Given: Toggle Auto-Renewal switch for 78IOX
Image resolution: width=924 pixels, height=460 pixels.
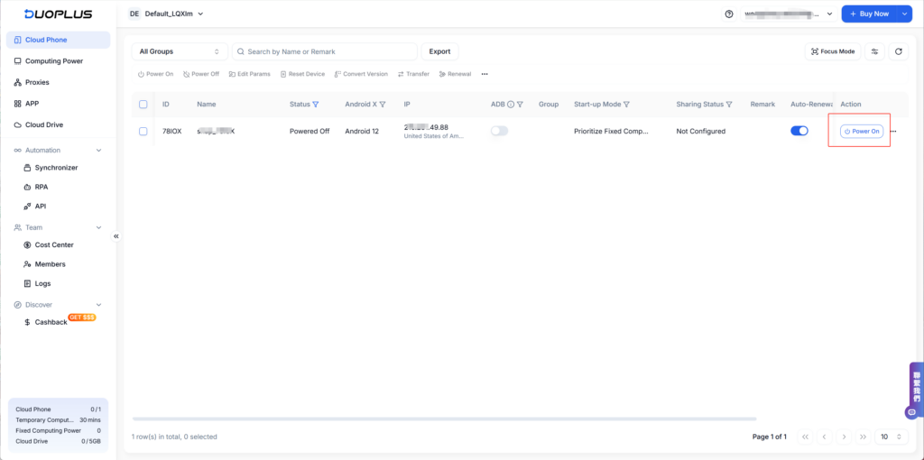Looking at the screenshot, I should click(x=799, y=132).
